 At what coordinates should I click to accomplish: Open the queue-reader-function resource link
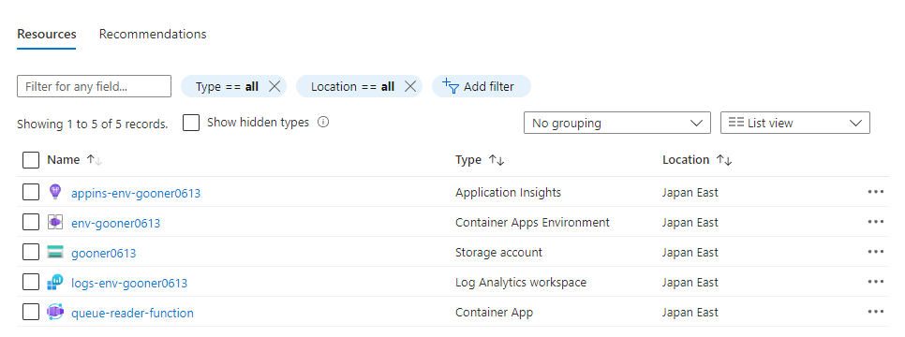(132, 314)
